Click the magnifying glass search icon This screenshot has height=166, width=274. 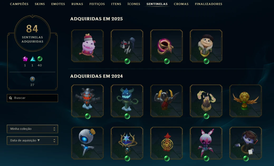coord(11,98)
